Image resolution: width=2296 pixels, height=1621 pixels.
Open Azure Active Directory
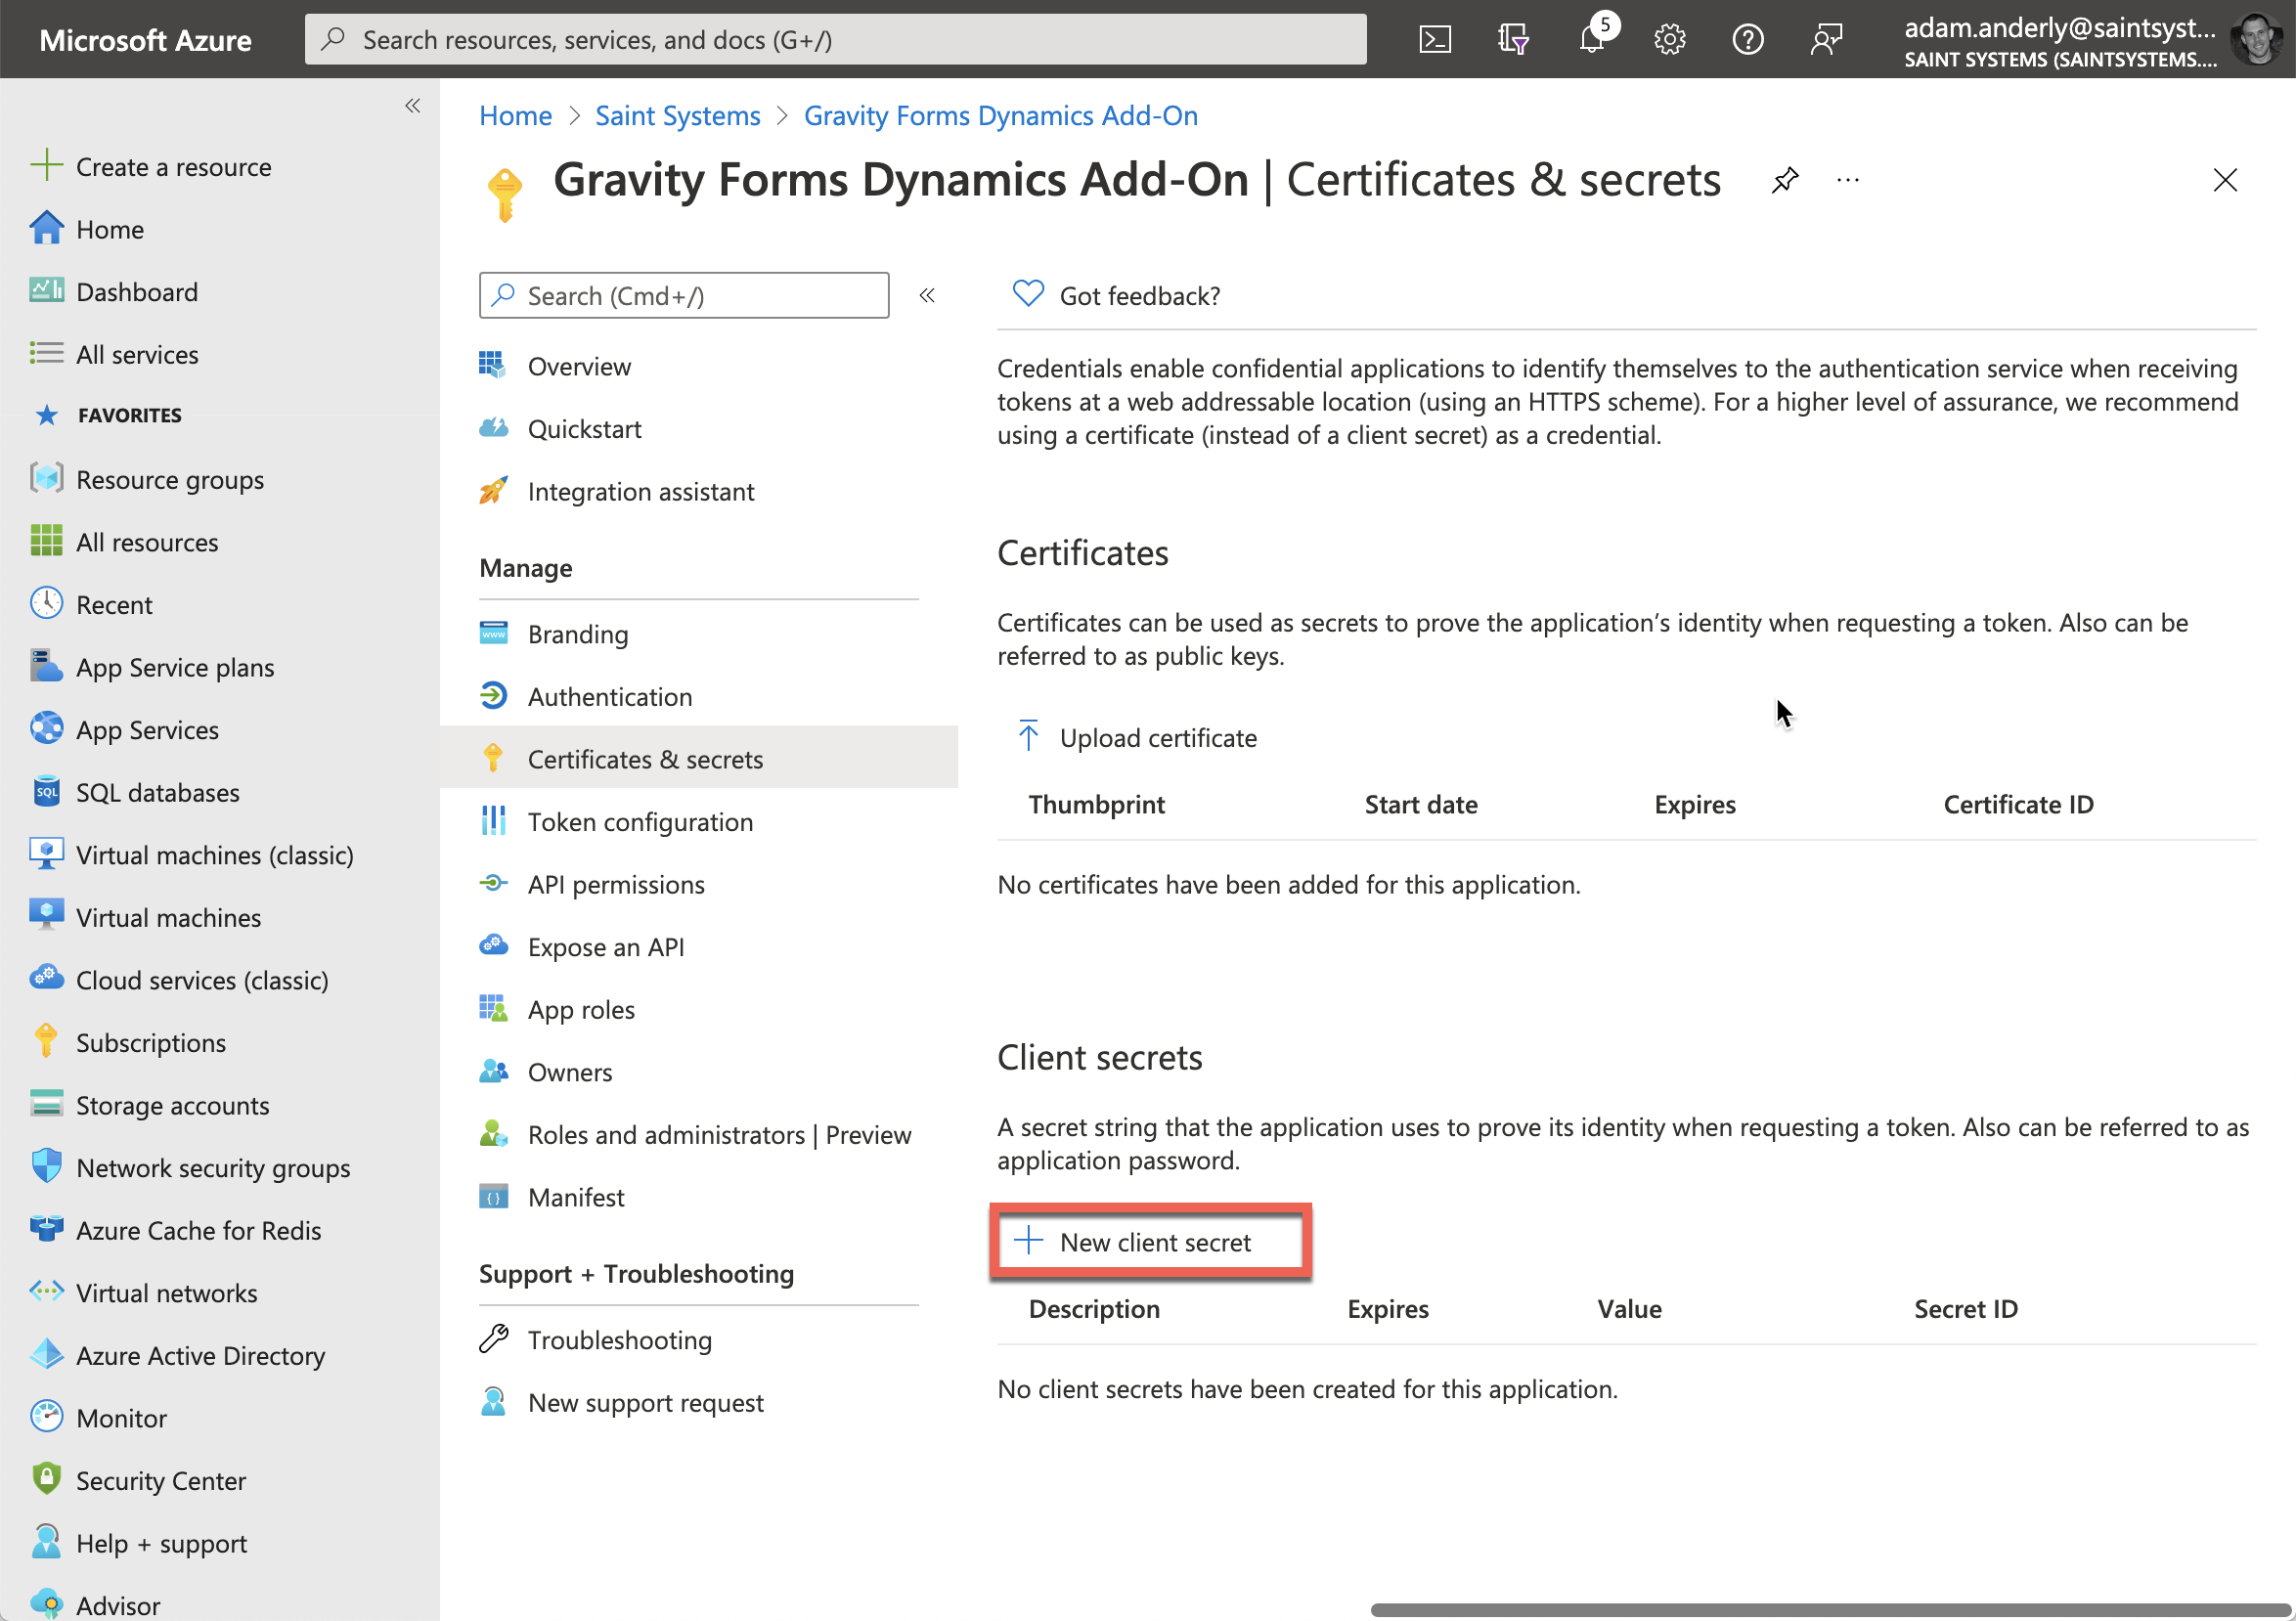(x=178, y=1357)
